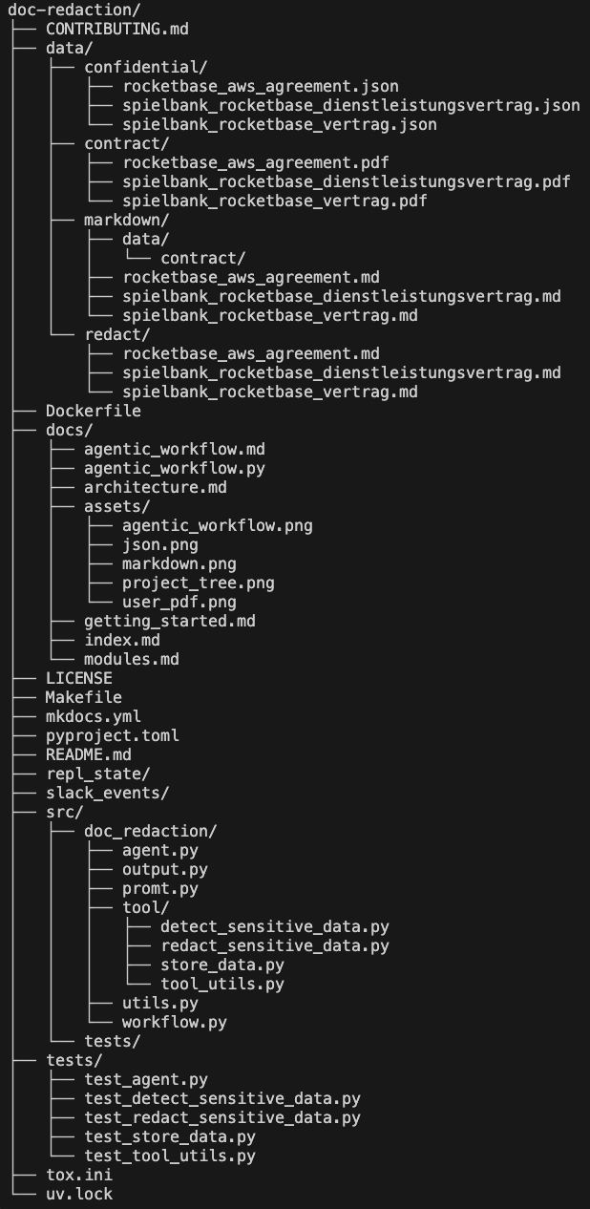The image size is (590, 1209).
Task: Select detect_sensitive_data.py in tool folder
Action: click(x=274, y=926)
